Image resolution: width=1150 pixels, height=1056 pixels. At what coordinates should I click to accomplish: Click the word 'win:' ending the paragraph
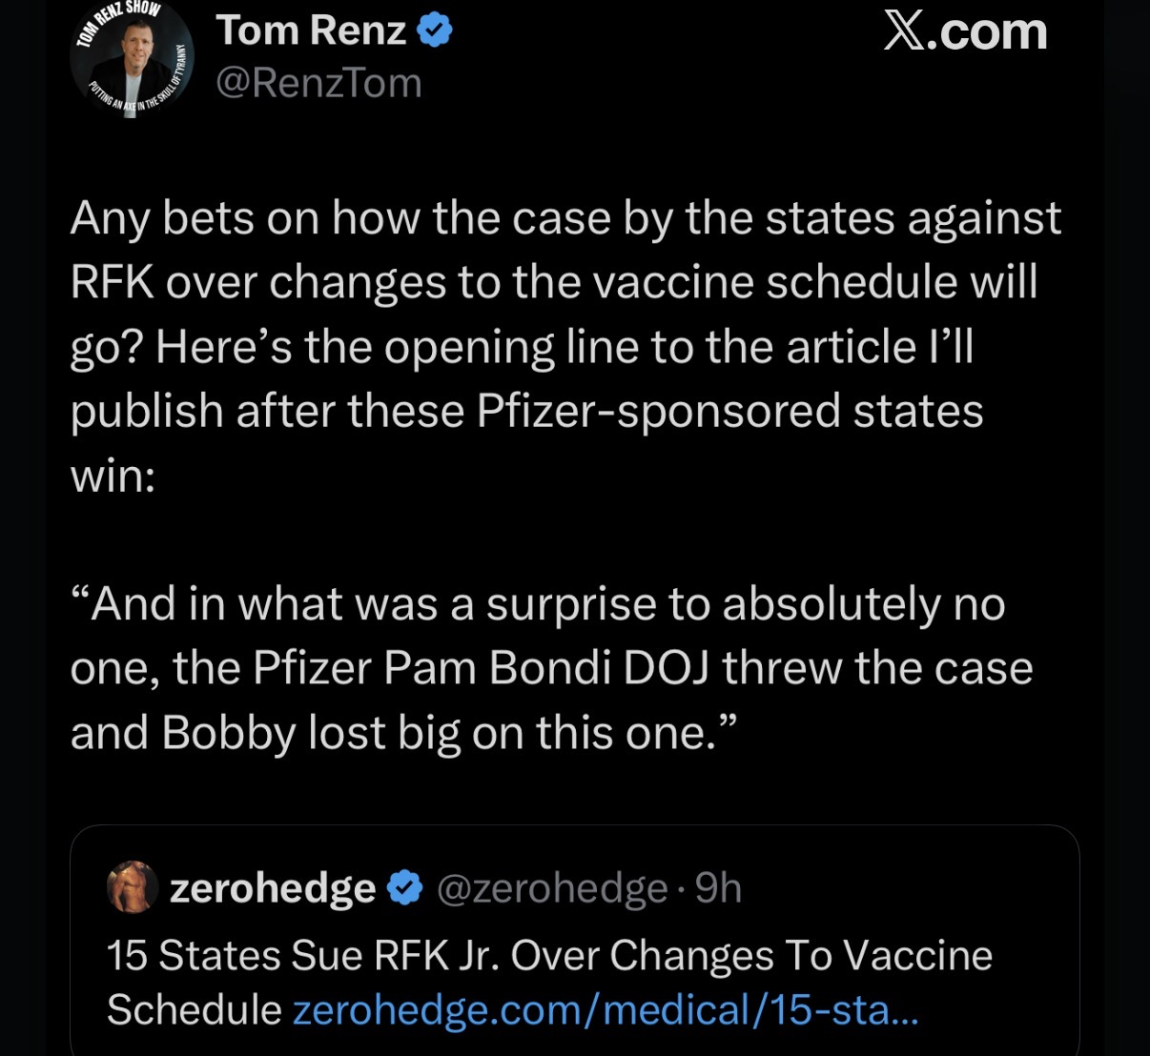(x=112, y=476)
